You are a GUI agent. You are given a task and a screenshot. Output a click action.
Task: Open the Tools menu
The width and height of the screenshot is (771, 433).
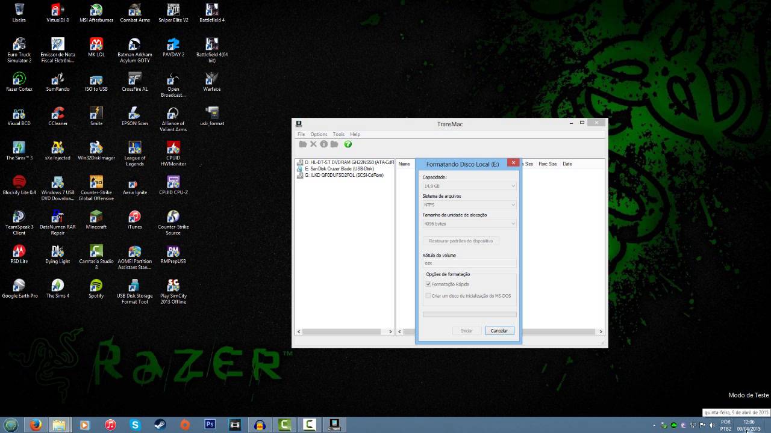coord(339,134)
